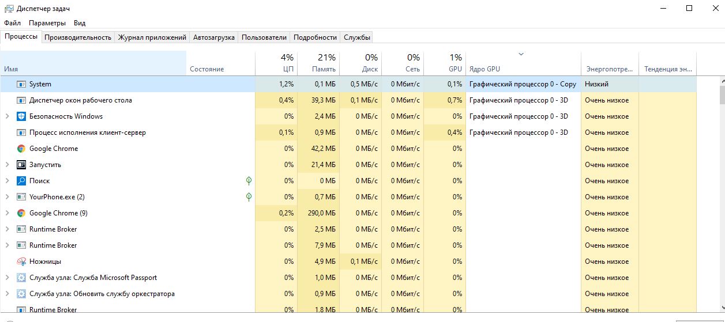Switch to the Автозагрузка tab
The width and height of the screenshot is (725, 322).
213,37
